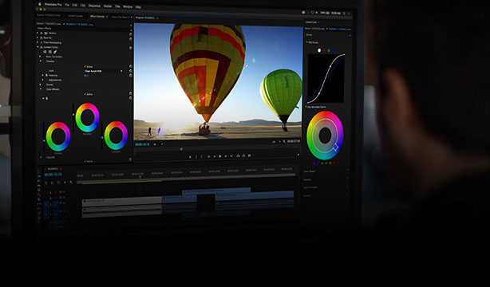Image resolution: width=490 pixels, height=287 pixels.
Task: Click the blue Intensity value
Action: pos(86,75)
